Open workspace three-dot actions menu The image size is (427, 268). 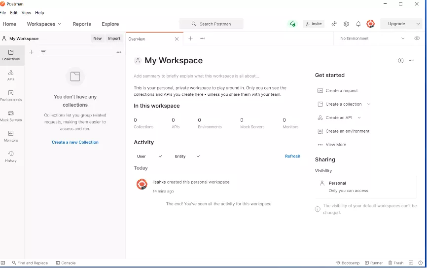(412, 61)
